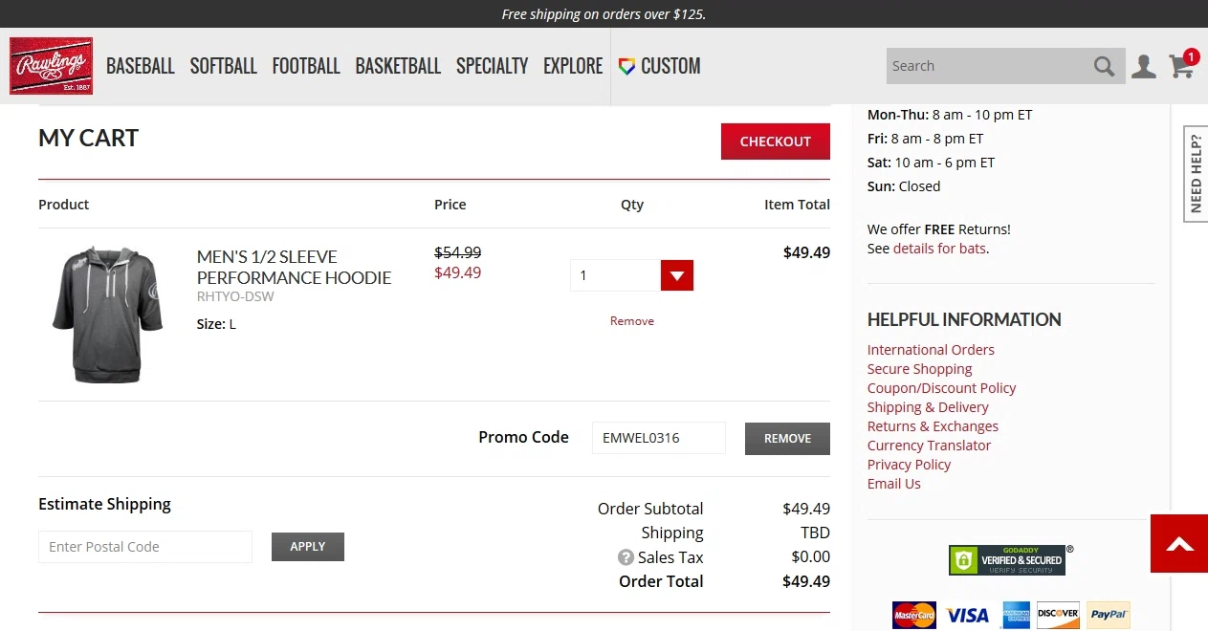Click the search magnifier icon

tap(1104, 66)
